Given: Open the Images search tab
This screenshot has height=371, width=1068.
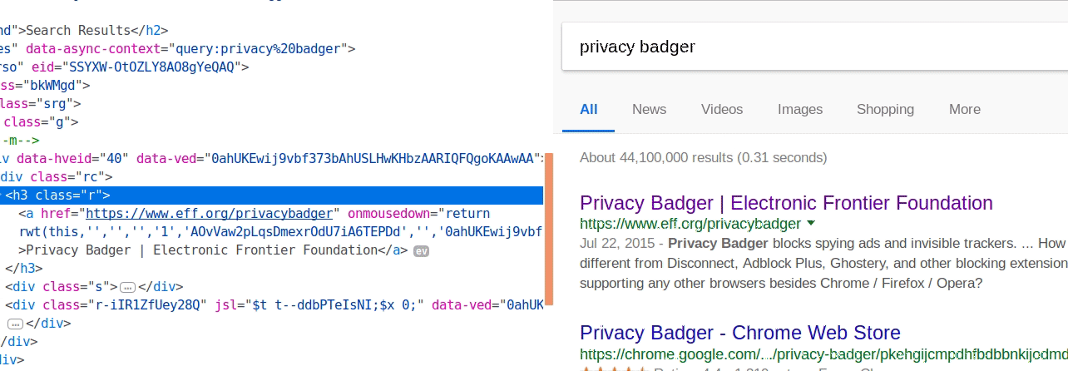Looking at the screenshot, I should (x=800, y=109).
